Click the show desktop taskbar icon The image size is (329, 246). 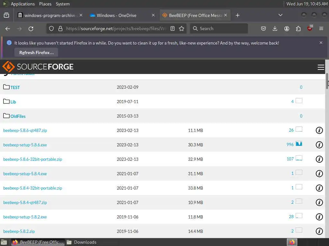(4, 242)
